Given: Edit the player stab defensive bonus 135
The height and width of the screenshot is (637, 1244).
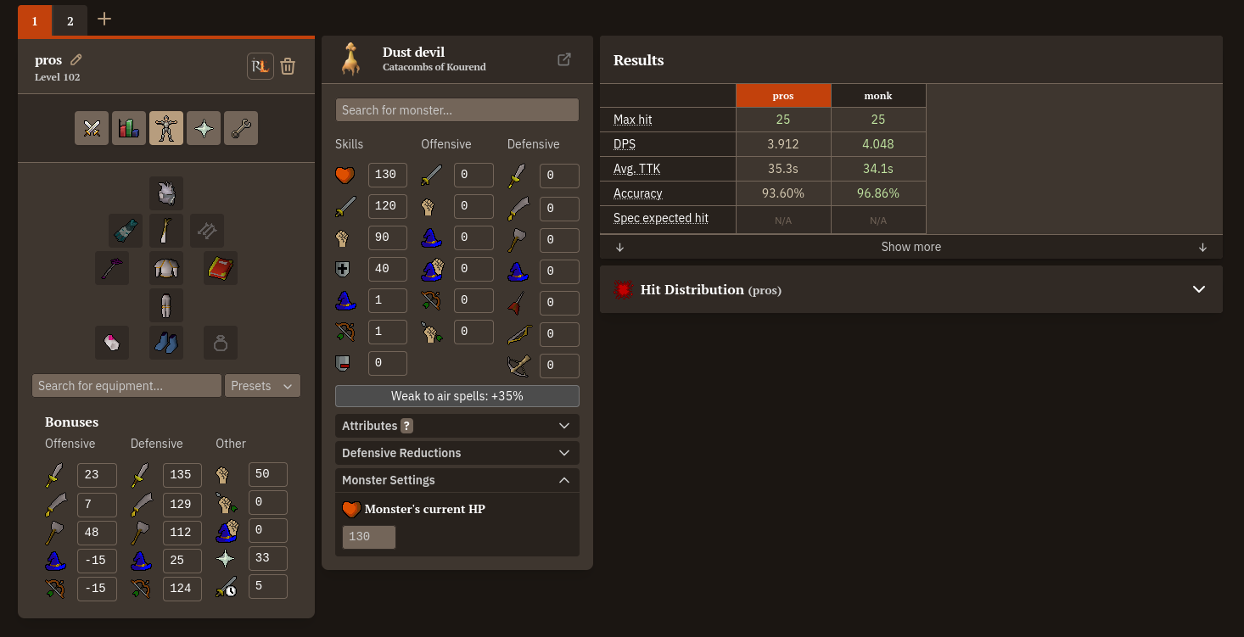Looking at the screenshot, I should tap(182, 475).
